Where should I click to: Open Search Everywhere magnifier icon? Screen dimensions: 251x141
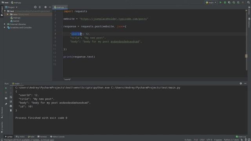click(x=248, y=2)
